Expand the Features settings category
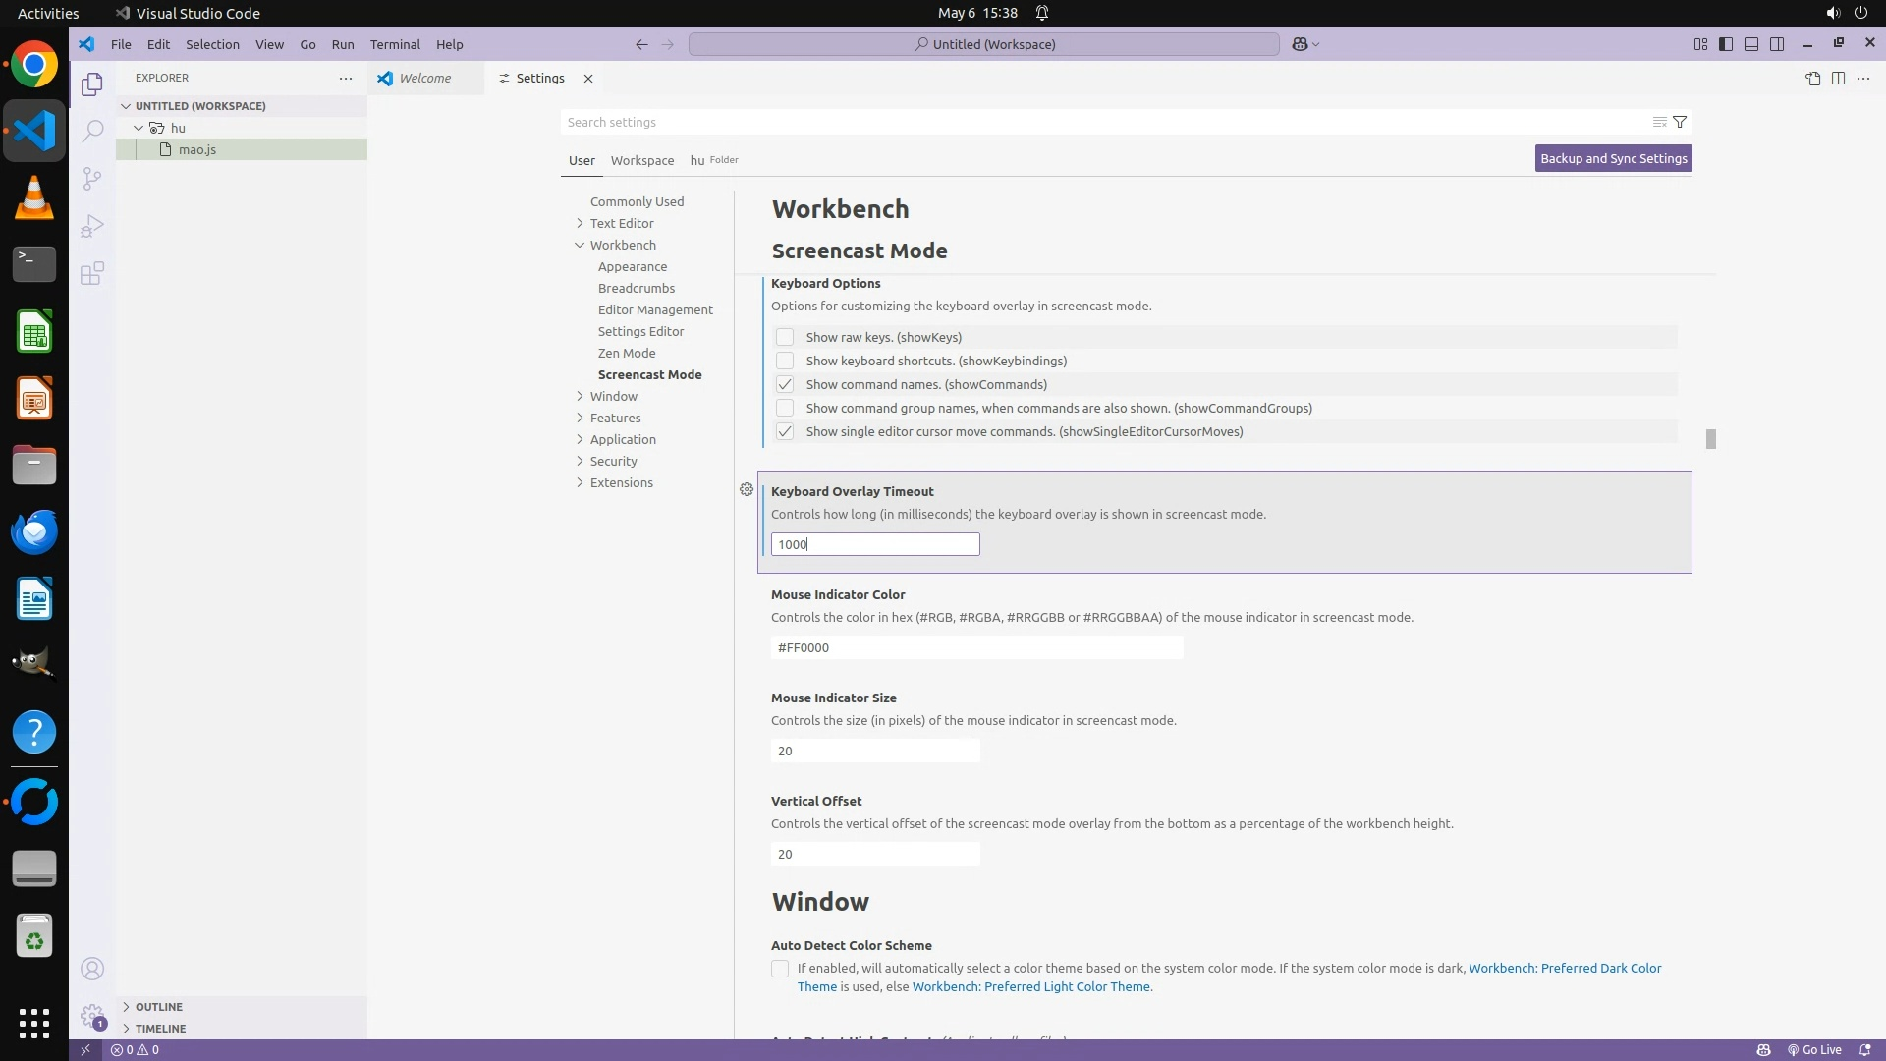1886x1061 pixels. [615, 418]
